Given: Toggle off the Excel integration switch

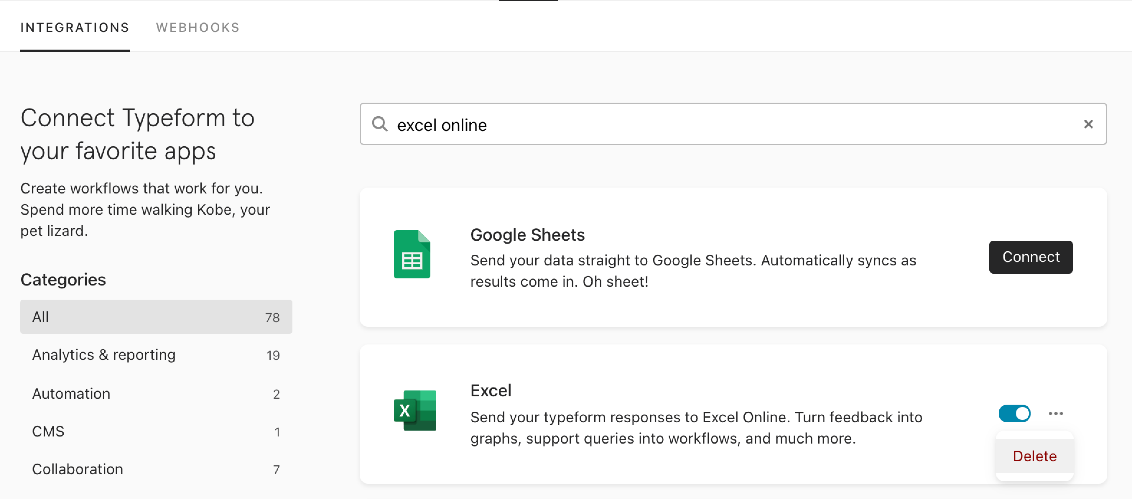Looking at the screenshot, I should pos(1014,414).
